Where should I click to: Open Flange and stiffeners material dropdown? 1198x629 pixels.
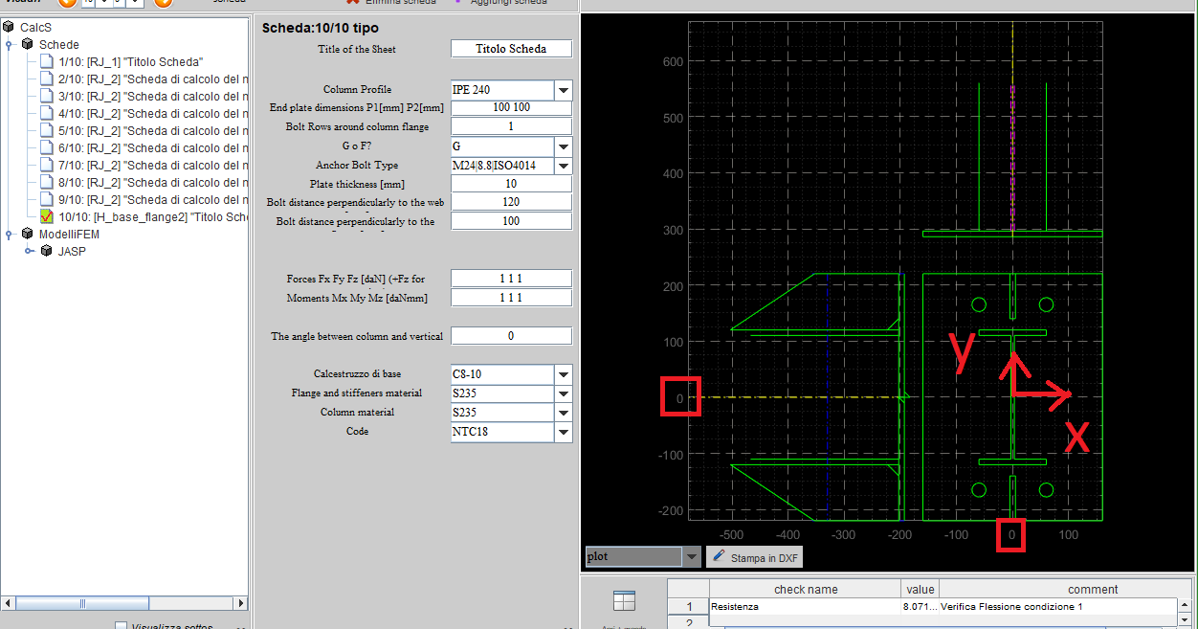(x=564, y=393)
